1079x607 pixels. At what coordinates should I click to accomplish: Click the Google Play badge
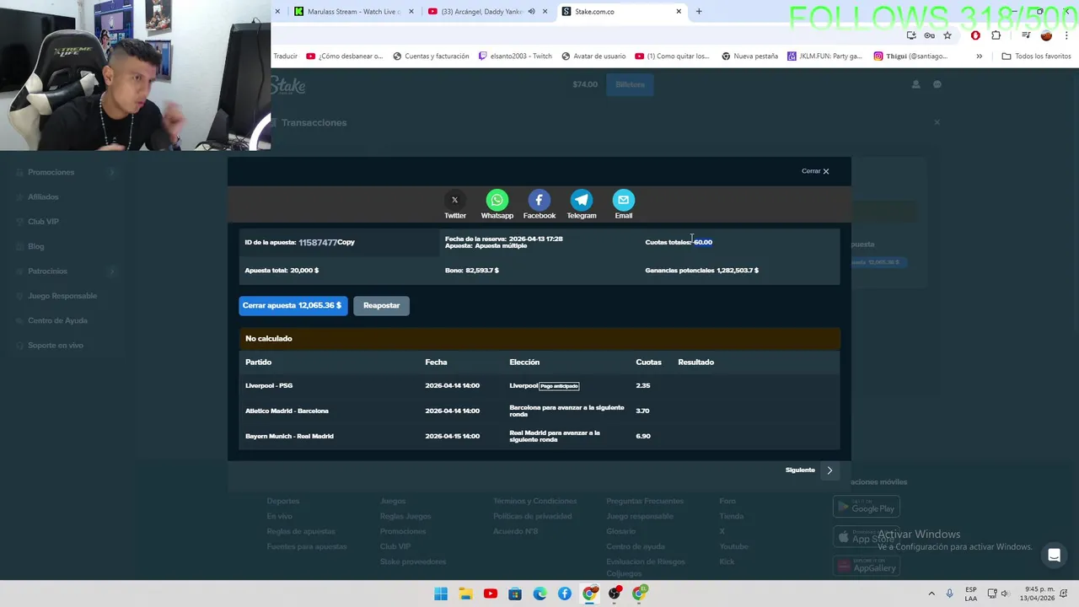(x=867, y=507)
